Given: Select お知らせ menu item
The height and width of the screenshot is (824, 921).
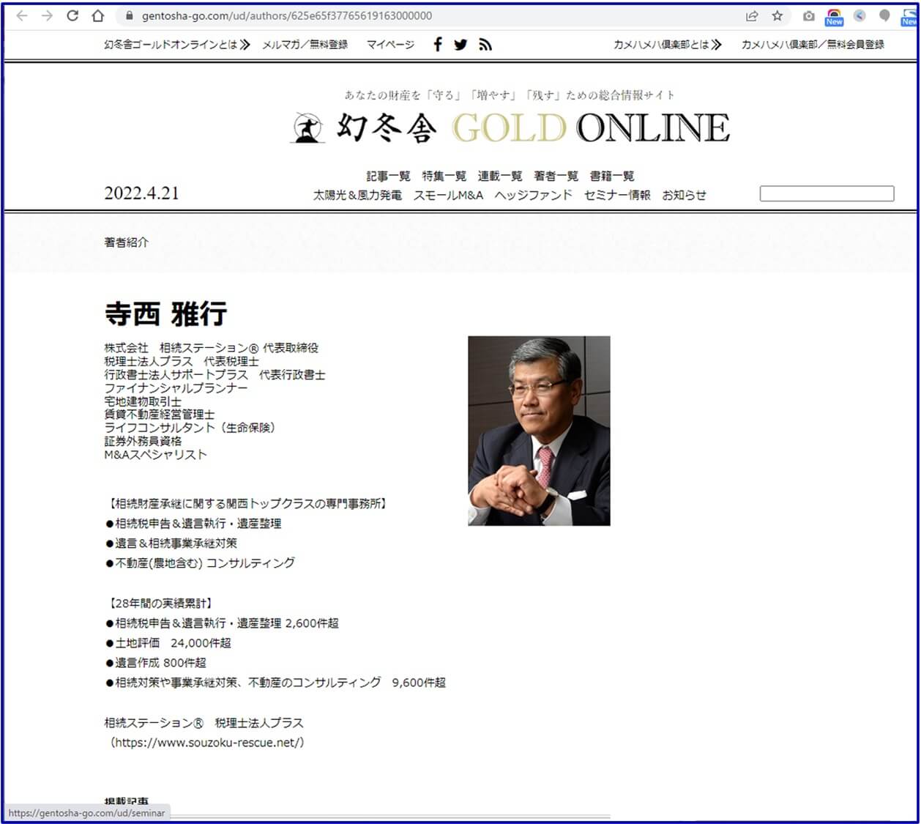Looking at the screenshot, I should coord(684,195).
